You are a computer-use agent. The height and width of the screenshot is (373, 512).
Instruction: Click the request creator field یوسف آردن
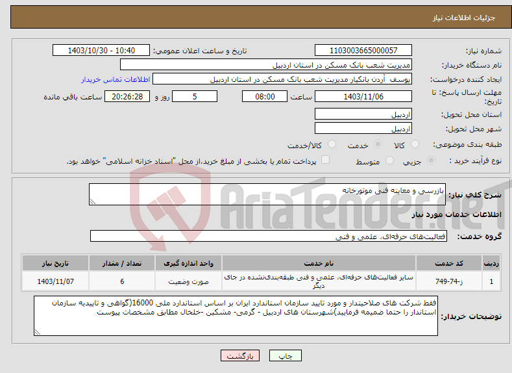282,79
